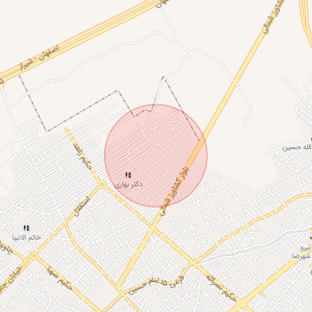The height and width of the screenshot is (312, 312).
Task: Click the حکیم نصرالله street label
Action: click(221, 288)
